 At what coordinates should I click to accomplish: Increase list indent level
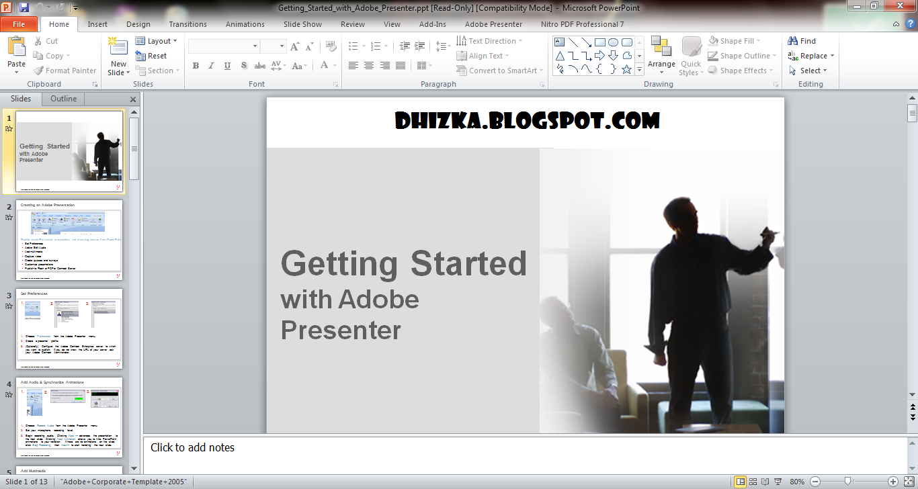[x=420, y=46]
